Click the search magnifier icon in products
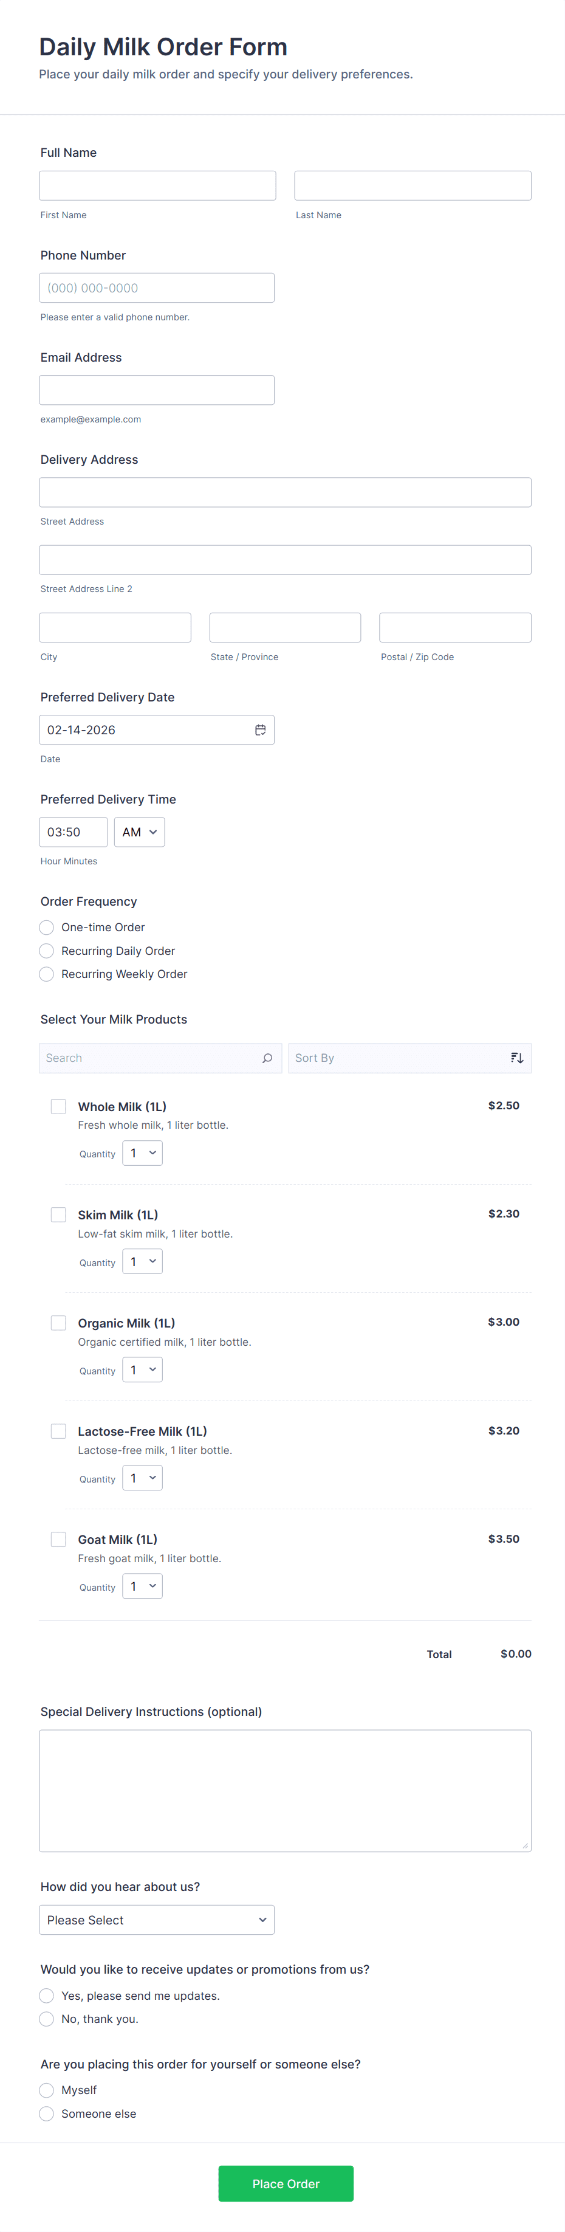This screenshot has height=2232, width=565. (267, 1058)
